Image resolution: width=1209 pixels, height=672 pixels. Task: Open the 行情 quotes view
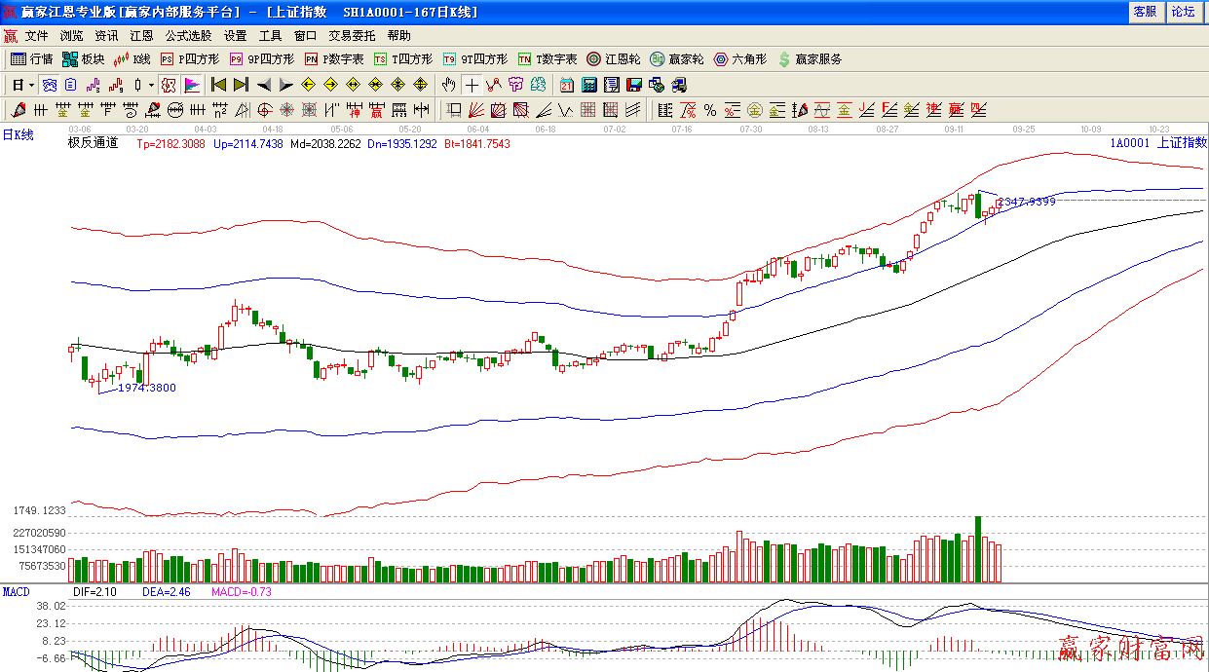32,59
